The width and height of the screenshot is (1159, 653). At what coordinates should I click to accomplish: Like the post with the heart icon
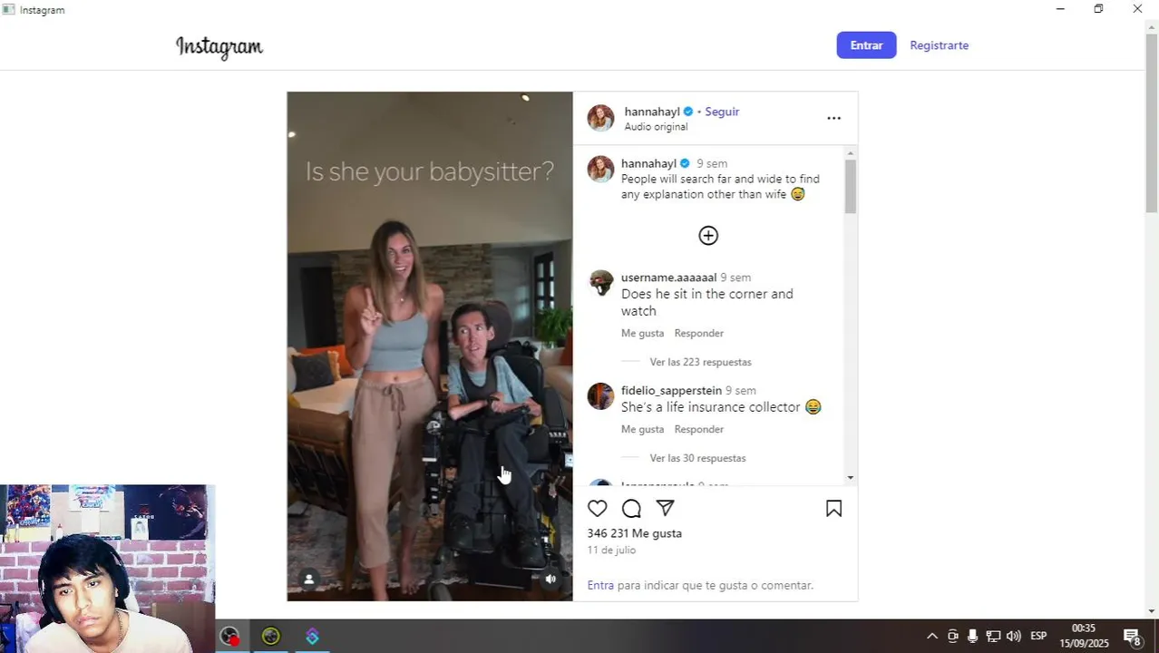[x=597, y=509]
